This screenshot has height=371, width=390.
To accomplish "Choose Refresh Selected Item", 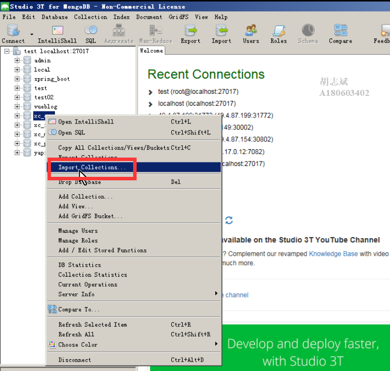I will pos(134,325).
